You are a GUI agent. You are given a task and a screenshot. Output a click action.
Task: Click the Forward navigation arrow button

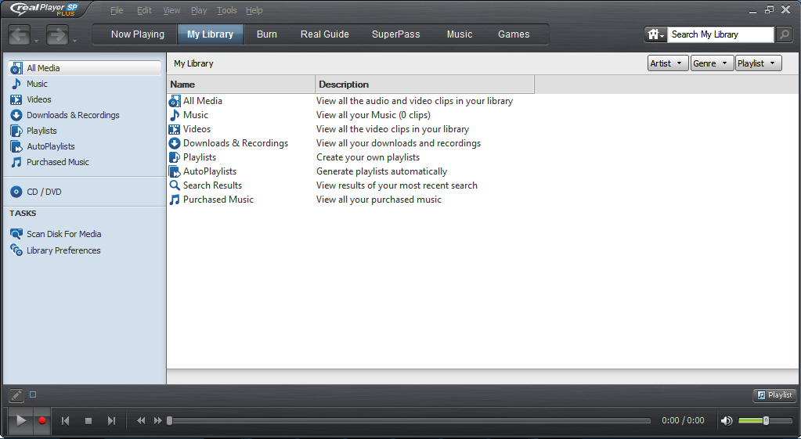click(57, 35)
